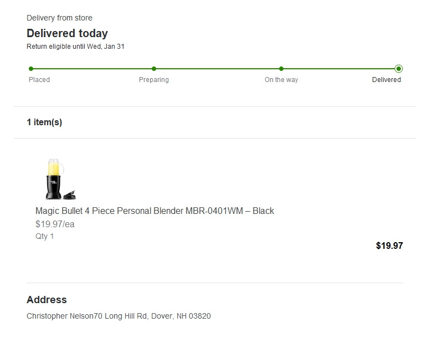Screen dimensions: 443x358
Task: Click the "Qty 1" quantity text
Action: pyautogui.click(x=45, y=236)
